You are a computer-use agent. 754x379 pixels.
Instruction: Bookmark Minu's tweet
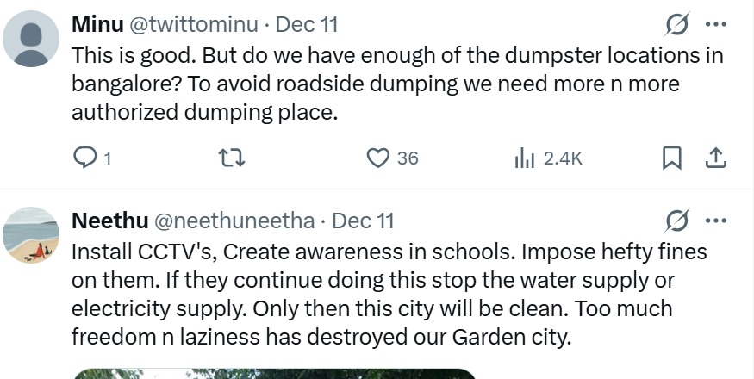(671, 158)
